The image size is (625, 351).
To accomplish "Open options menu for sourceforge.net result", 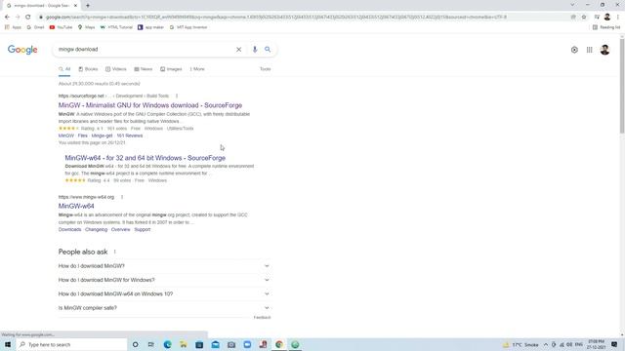I will point(177,96).
